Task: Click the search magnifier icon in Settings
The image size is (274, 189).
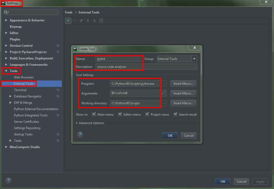Action: 6,12
